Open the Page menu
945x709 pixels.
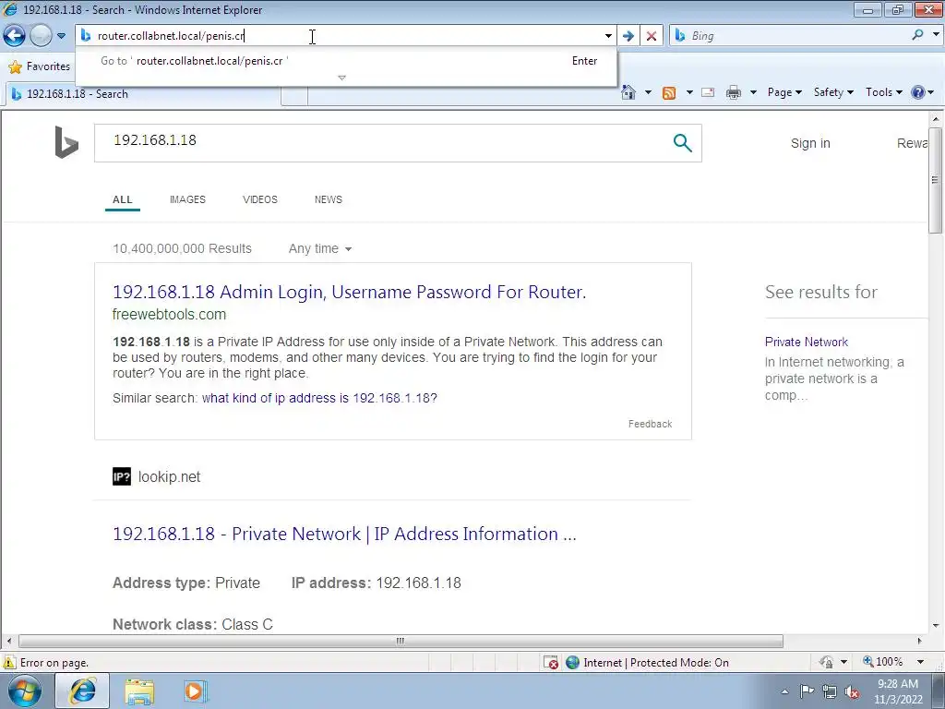784,92
